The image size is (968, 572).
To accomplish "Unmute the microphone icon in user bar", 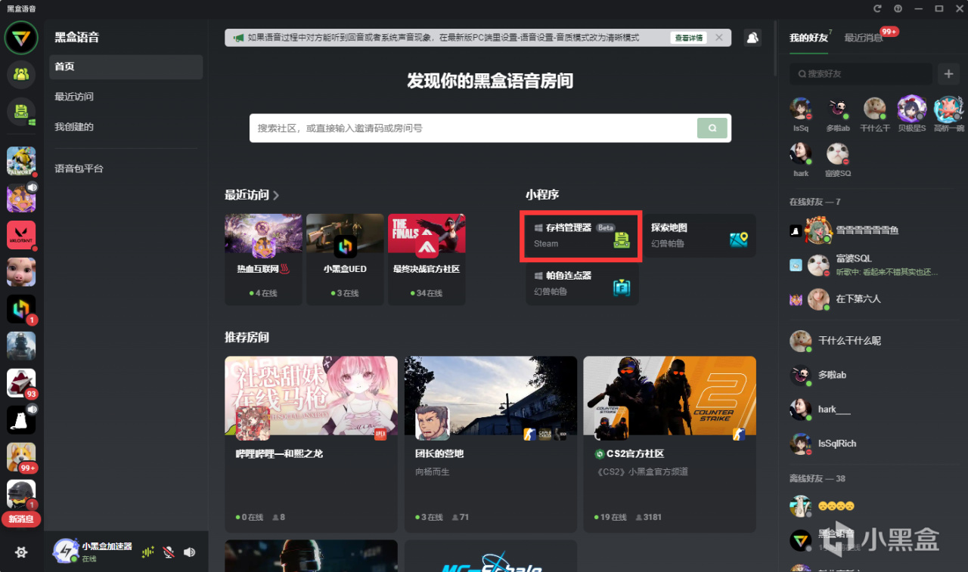I will (169, 552).
